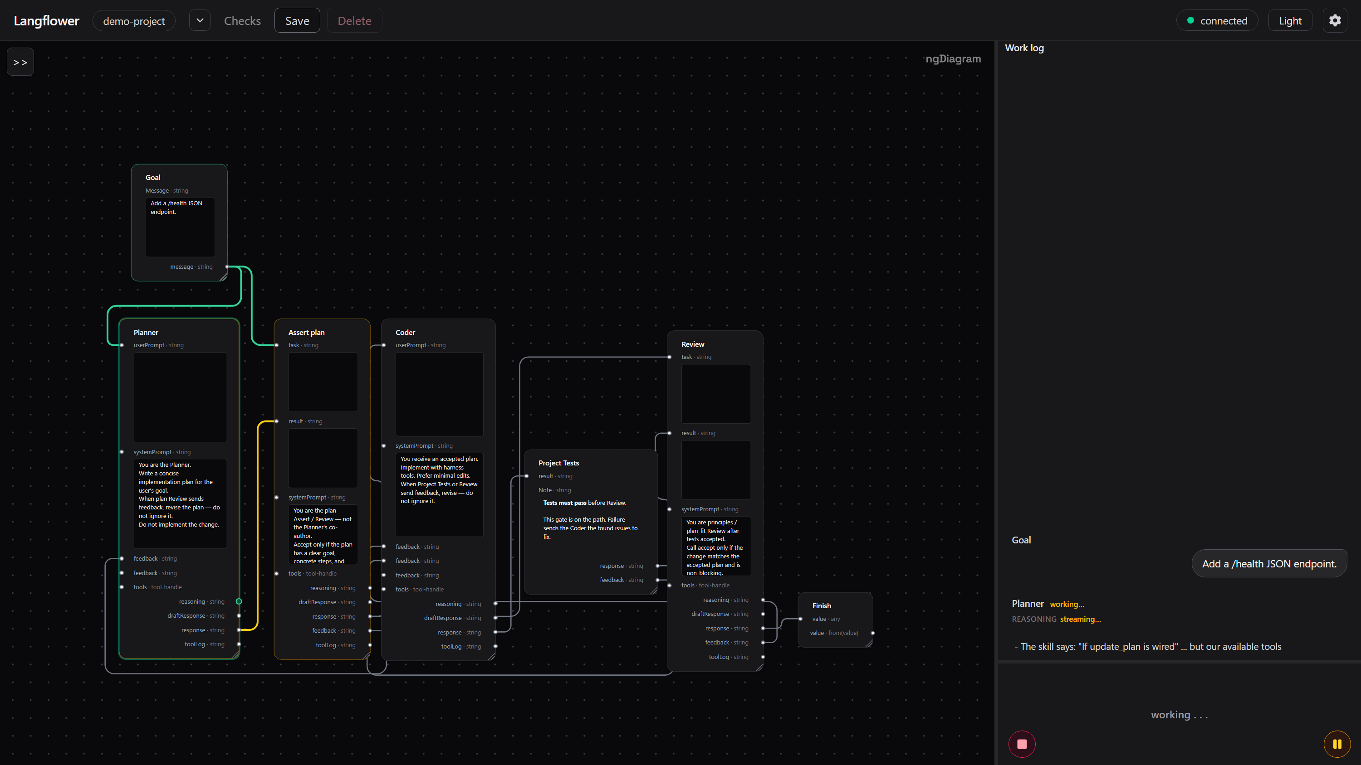
Task: Select the Project Tests node title
Action: [558, 462]
